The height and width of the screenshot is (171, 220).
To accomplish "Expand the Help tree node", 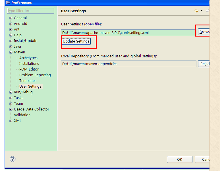I will click(11, 35).
